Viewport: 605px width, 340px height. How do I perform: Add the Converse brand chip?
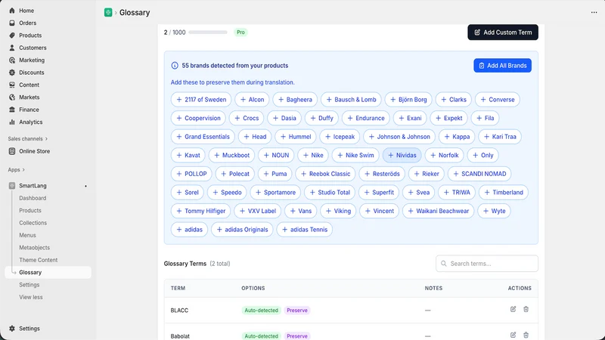(498, 100)
